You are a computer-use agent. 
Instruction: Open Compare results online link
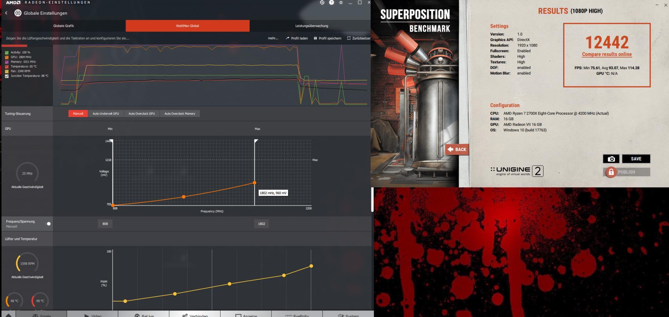tap(607, 54)
